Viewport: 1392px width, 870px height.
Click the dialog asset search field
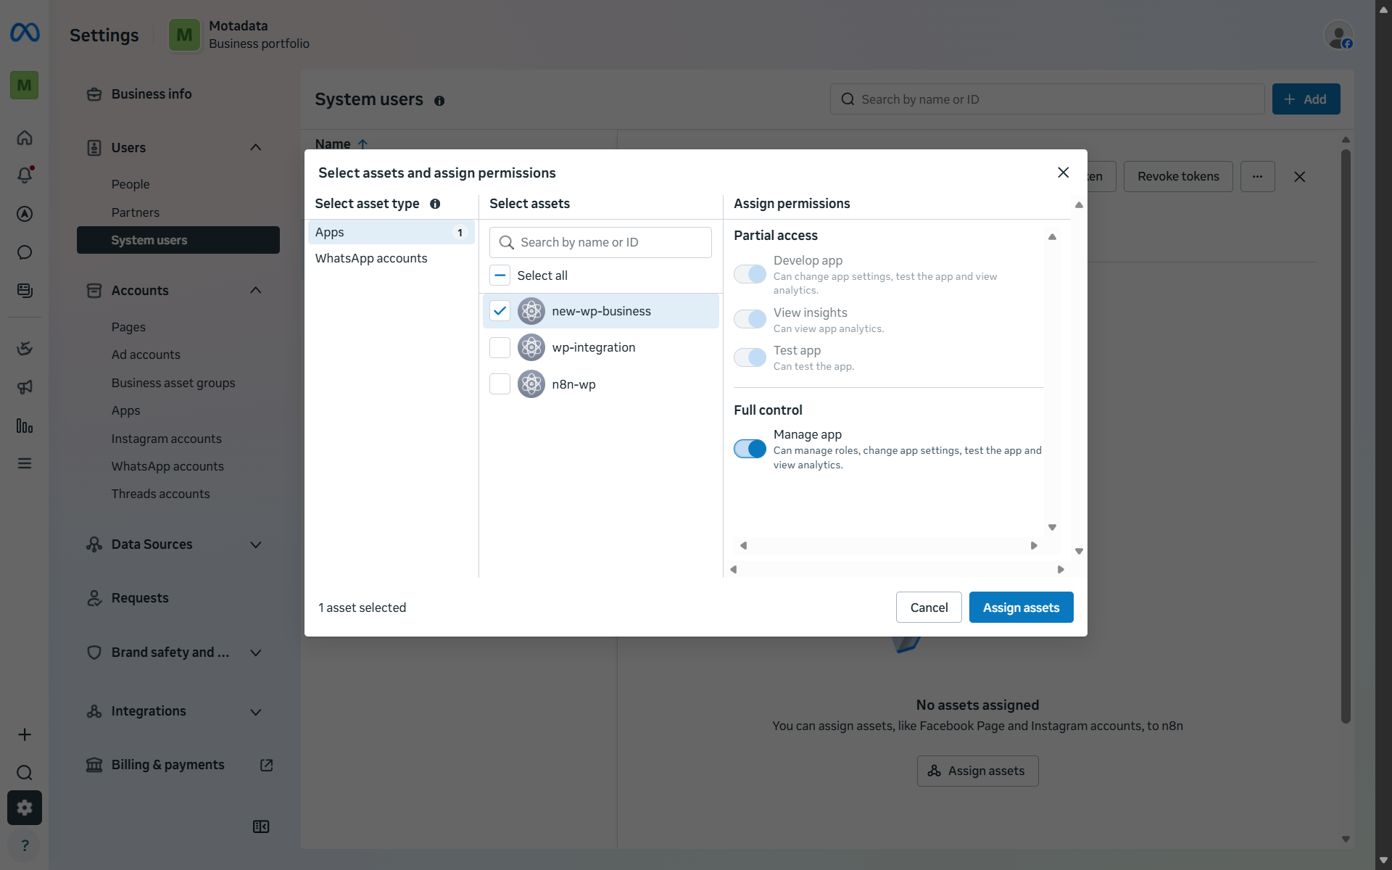600,242
